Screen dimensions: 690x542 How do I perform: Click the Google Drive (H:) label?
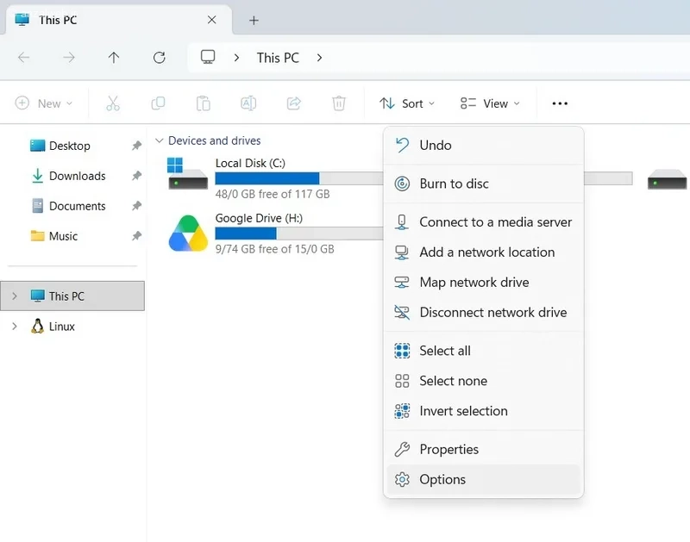[259, 218]
